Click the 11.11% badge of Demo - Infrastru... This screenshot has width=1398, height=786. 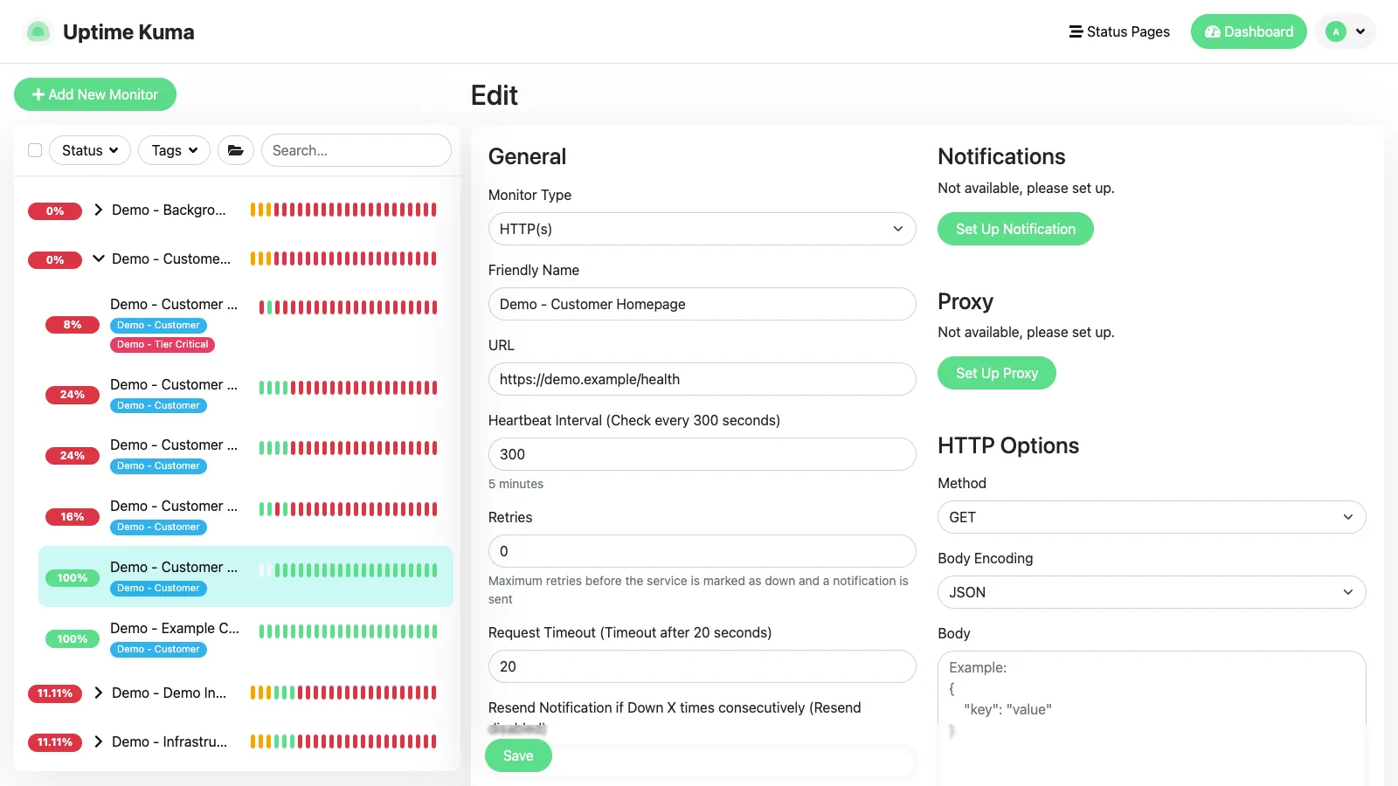click(55, 742)
